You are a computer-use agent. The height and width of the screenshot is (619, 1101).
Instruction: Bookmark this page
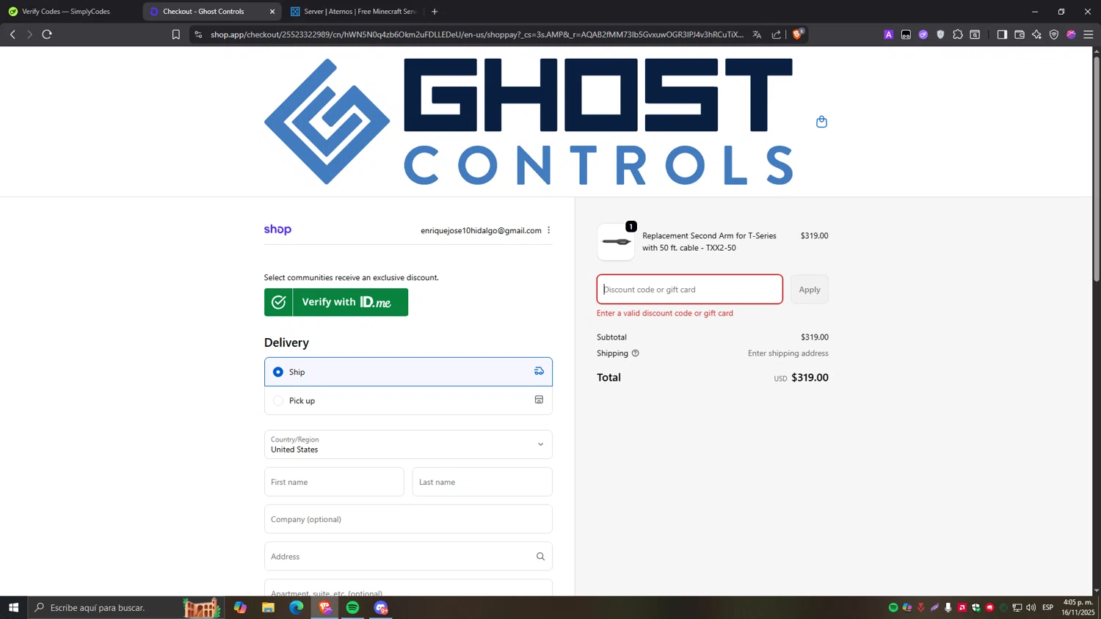tap(175, 34)
